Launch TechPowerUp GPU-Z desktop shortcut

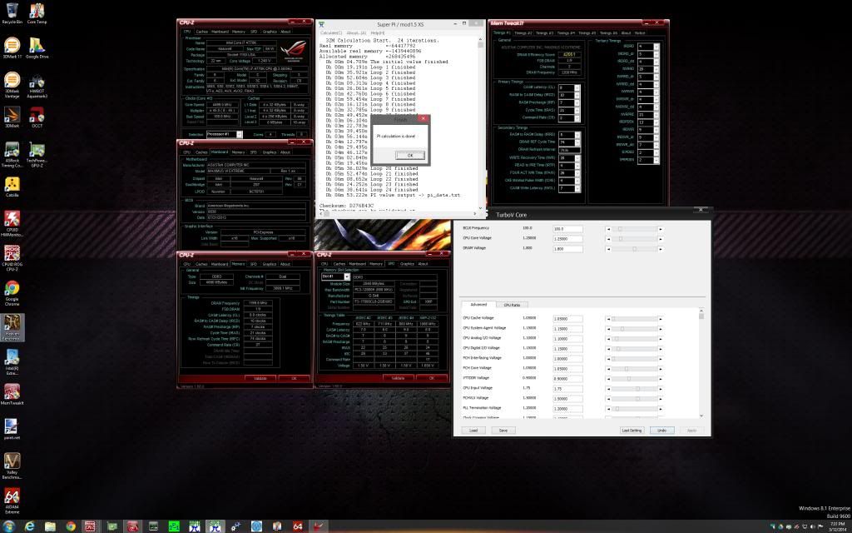37,154
